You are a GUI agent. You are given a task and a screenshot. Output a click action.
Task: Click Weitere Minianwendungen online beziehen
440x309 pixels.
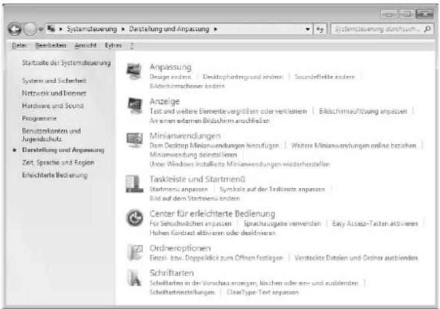354,146
